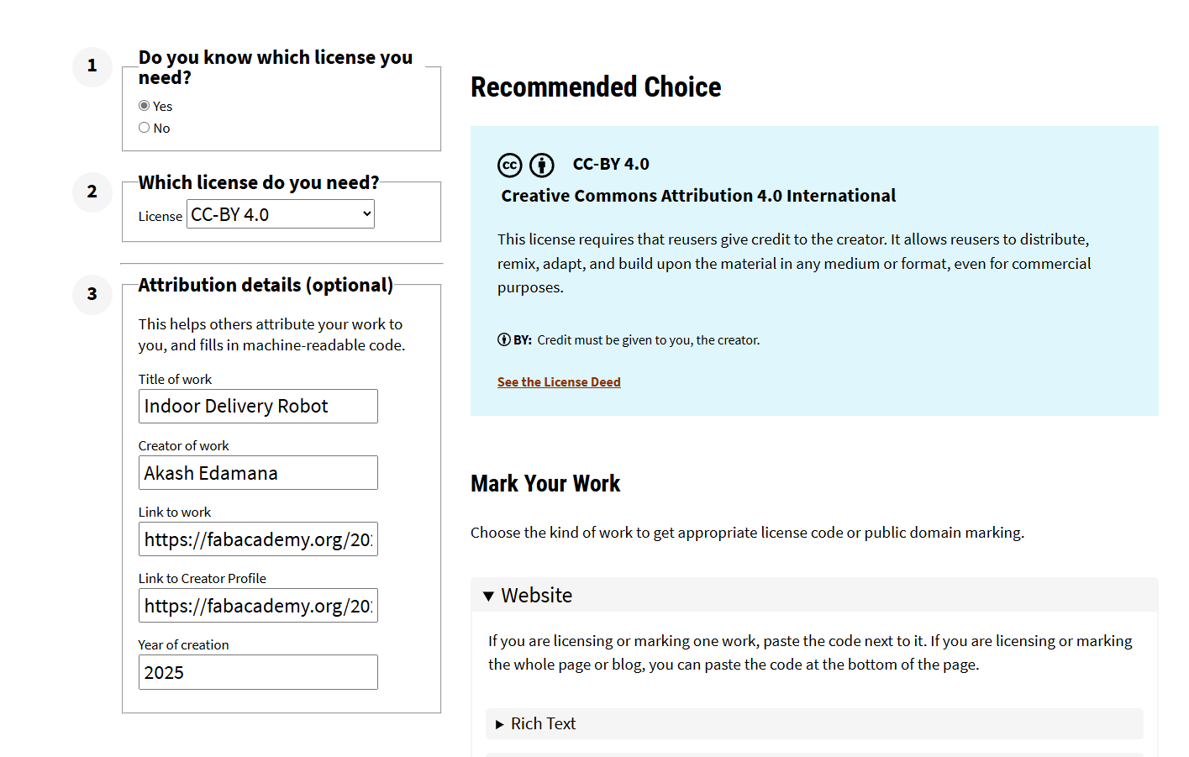The image size is (1189, 757).
Task: Click the Mark Your Work heading
Action: (x=545, y=484)
